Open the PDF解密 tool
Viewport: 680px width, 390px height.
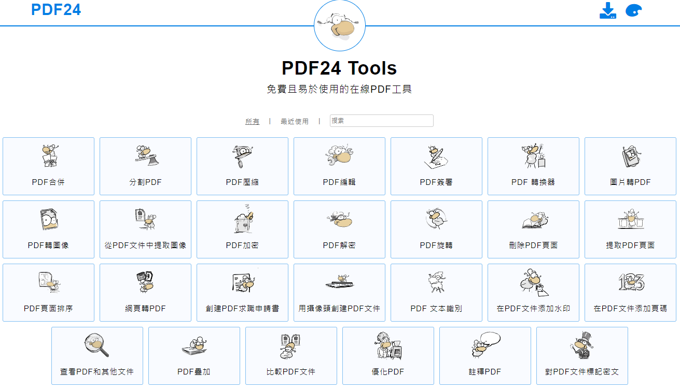click(339, 229)
